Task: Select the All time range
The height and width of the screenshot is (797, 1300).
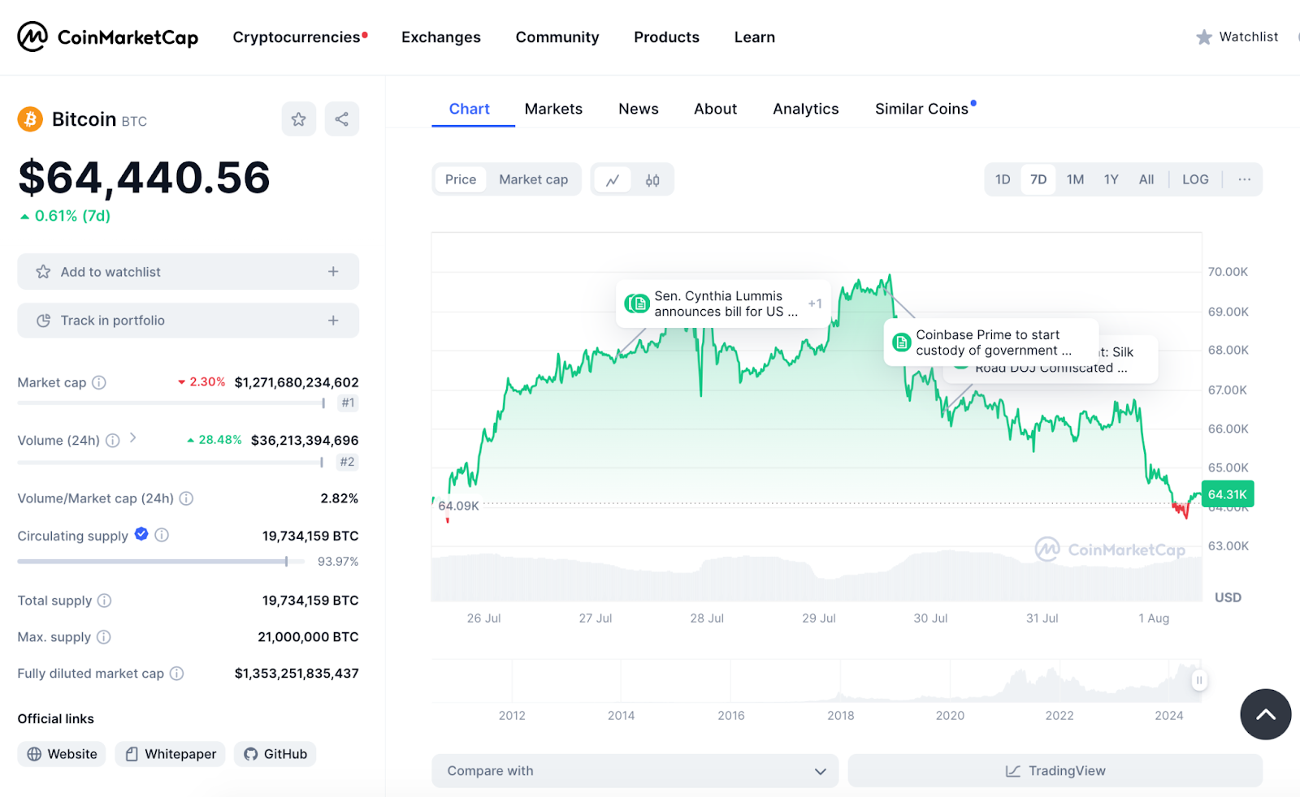Action: 1146,179
